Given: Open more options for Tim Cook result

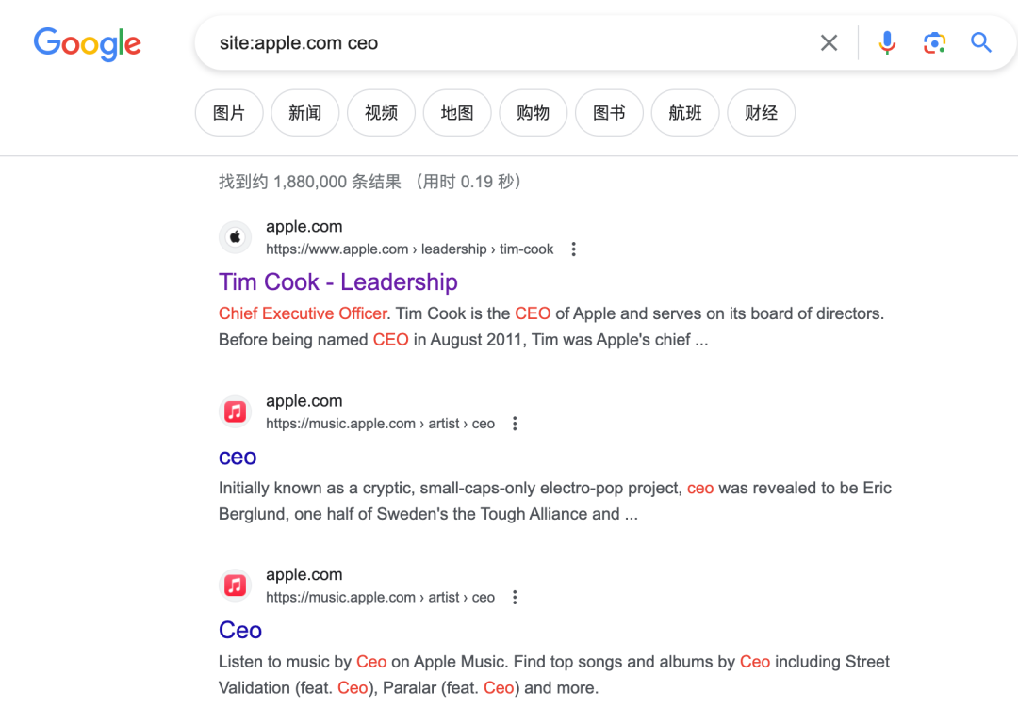Looking at the screenshot, I should pos(573,249).
